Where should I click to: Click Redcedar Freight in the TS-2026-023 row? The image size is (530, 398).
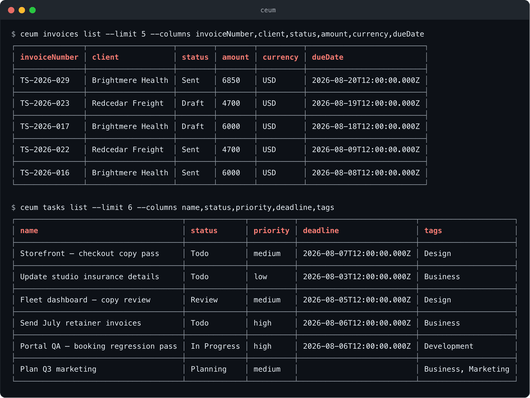pyautogui.click(x=128, y=104)
